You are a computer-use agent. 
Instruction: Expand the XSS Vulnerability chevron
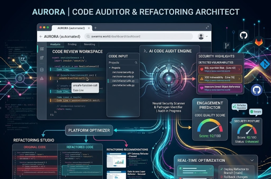(239, 79)
